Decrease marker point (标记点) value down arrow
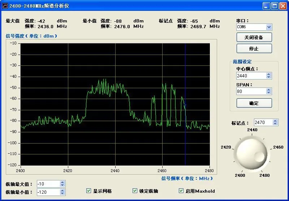289x201 pixels. [275, 124]
